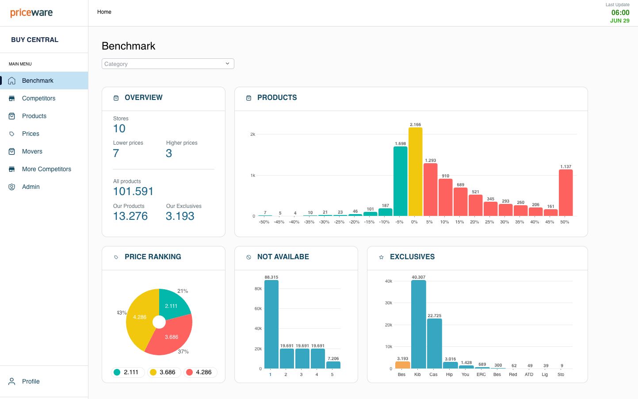The width and height of the screenshot is (638, 399).
Task: Open Benchmark menu item
Action: [x=44, y=81]
